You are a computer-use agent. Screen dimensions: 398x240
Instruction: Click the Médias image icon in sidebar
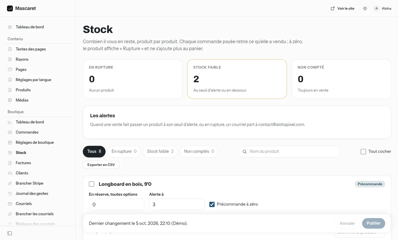[10, 100]
